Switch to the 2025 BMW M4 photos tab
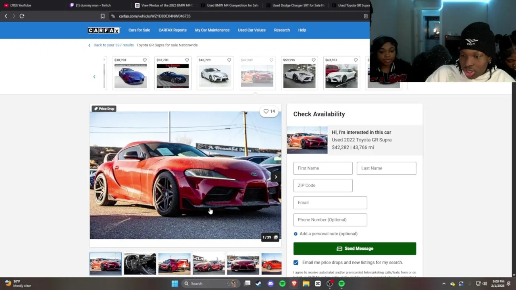 coord(164,5)
